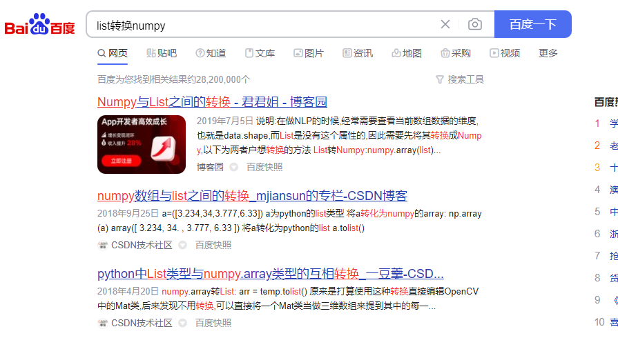Select the 网页 tab
The image size is (618, 338).
pos(113,53)
